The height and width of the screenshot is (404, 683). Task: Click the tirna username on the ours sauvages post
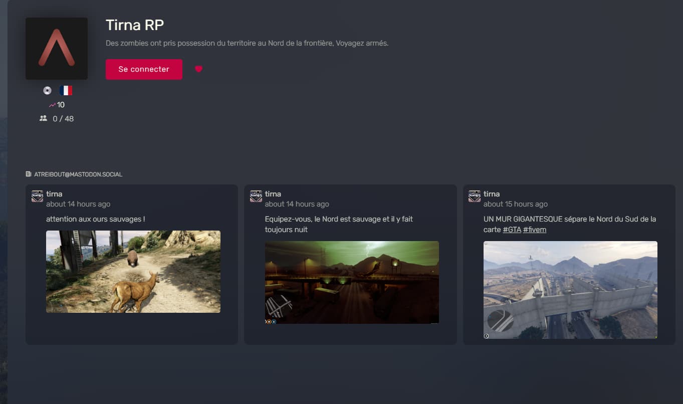54,193
